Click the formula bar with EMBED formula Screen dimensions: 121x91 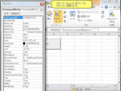pos(83,30)
